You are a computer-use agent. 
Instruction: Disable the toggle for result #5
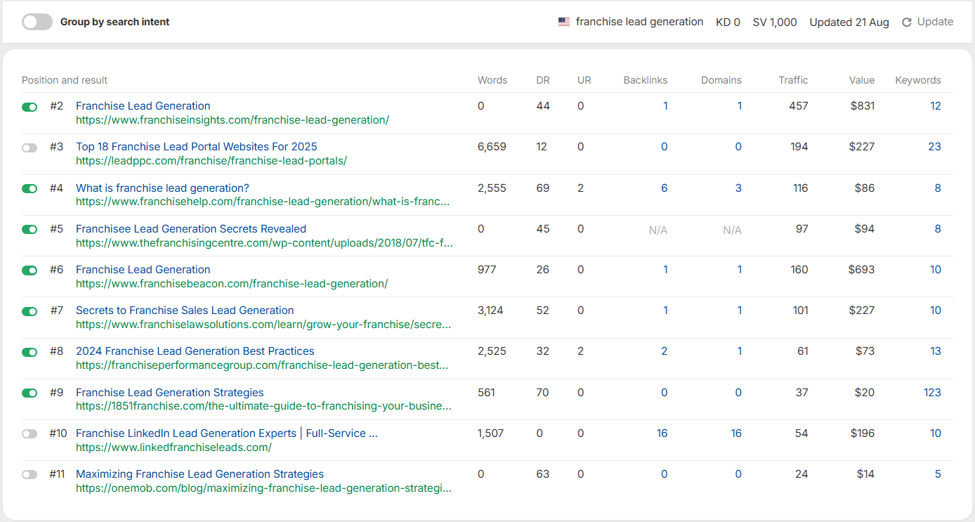[x=30, y=229]
